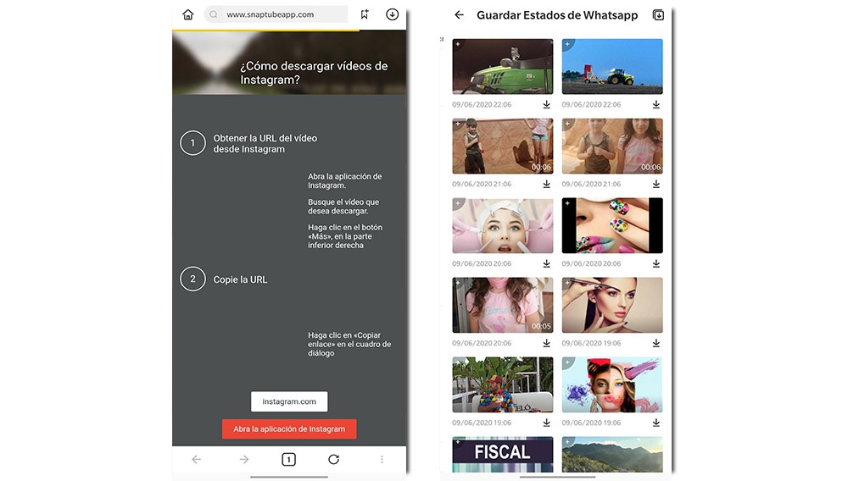
Task: Download the tractor in field blue sky status
Action: click(656, 105)
